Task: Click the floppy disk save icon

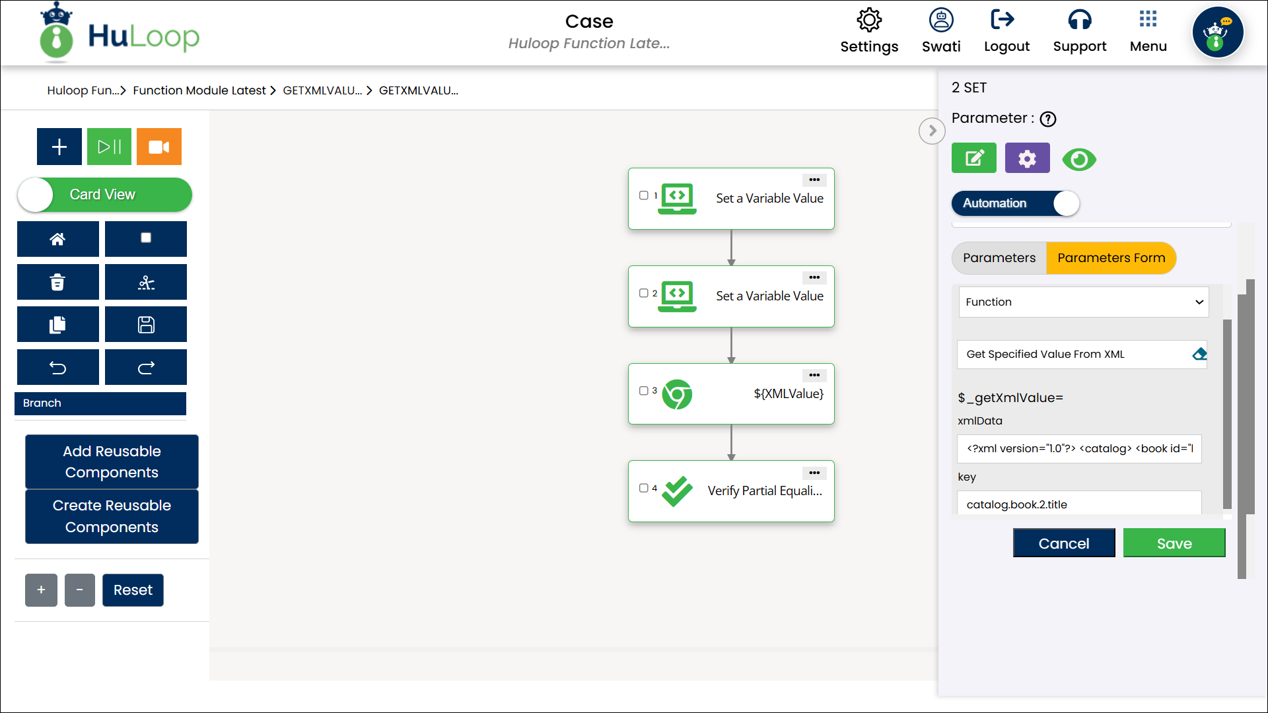Action: pos(145,325)
